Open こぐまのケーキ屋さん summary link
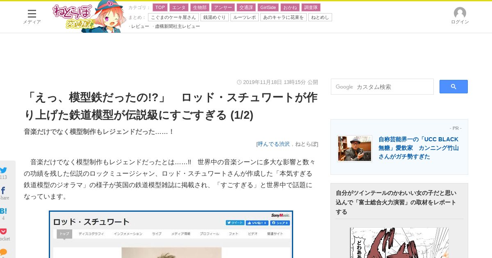The width and height of the screenshot is (492, 258). coord(173,17)
